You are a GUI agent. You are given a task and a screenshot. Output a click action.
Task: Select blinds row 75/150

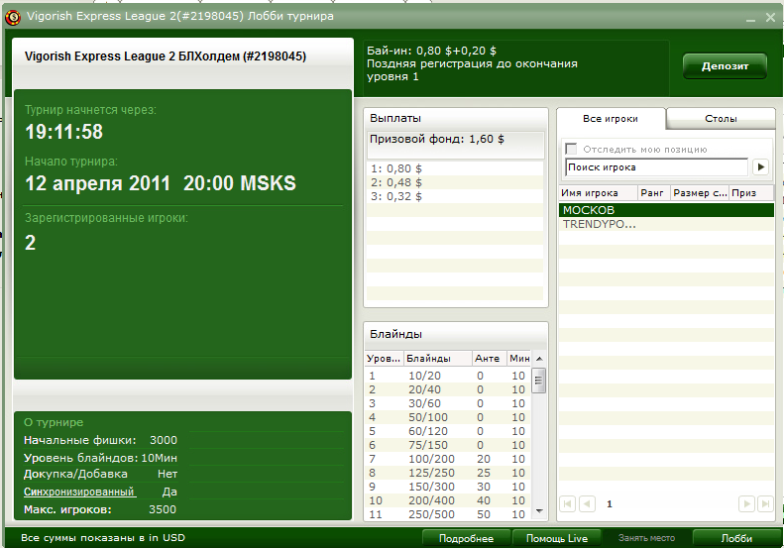click(x=448, y=446)
